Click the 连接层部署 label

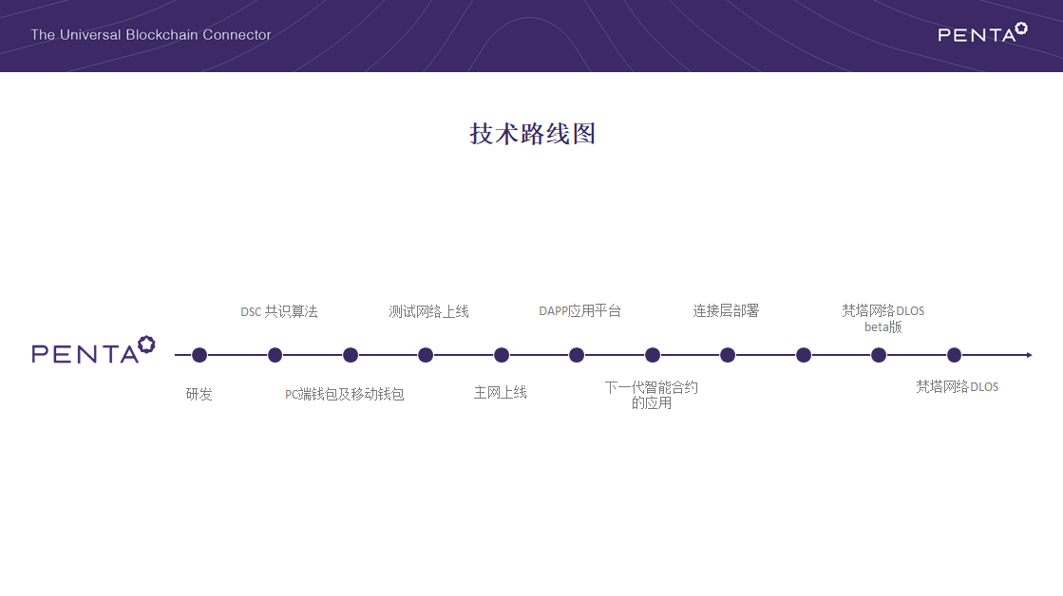[x=726, y=311]
